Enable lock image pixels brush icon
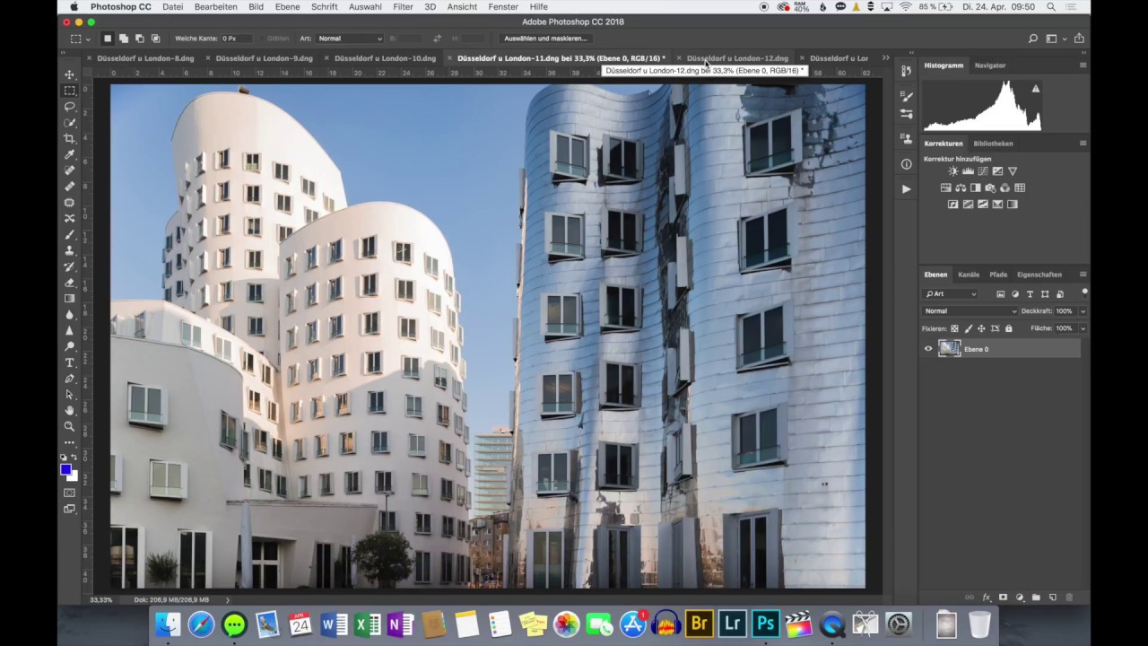Image resolution: width=1148 pixels, height=646 pixels. coord(968,328)
